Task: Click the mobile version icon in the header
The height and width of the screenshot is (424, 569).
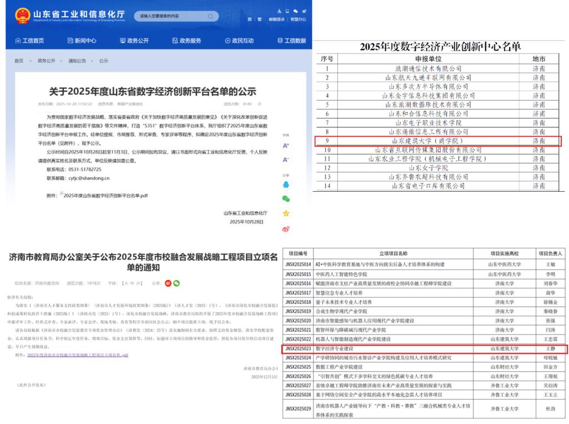Action: (287, 11)
